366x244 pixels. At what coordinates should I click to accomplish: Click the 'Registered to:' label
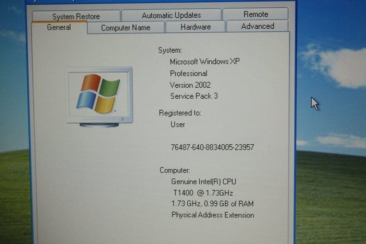pyautogui.click(x=180, y=113)
